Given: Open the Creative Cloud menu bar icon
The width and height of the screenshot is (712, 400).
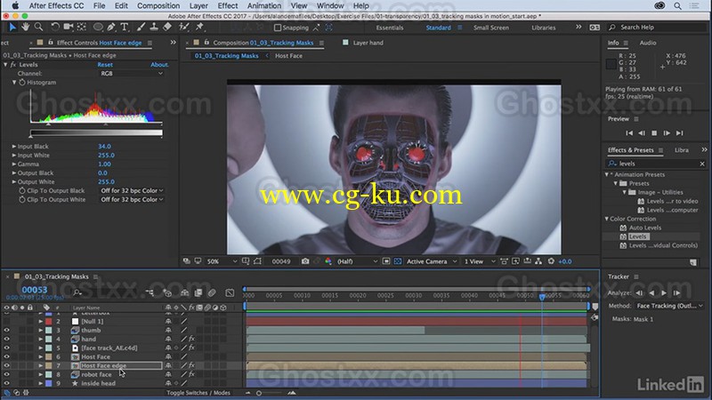Looking at the screenshot, I should tap(659, 6).
